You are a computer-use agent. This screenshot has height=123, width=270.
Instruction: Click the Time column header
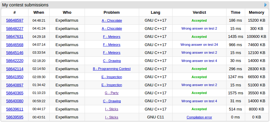(235, 13)
